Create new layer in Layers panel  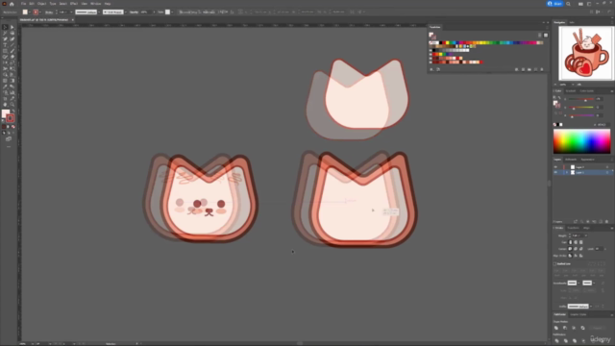tap(601, 222)
